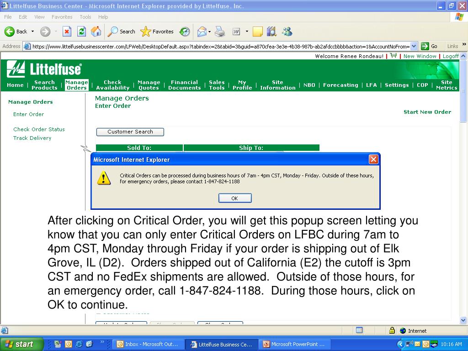This screenshot has width=468, height=351.
Task: Go to the browser Home page icon
Action: click(x=96, y=32)
